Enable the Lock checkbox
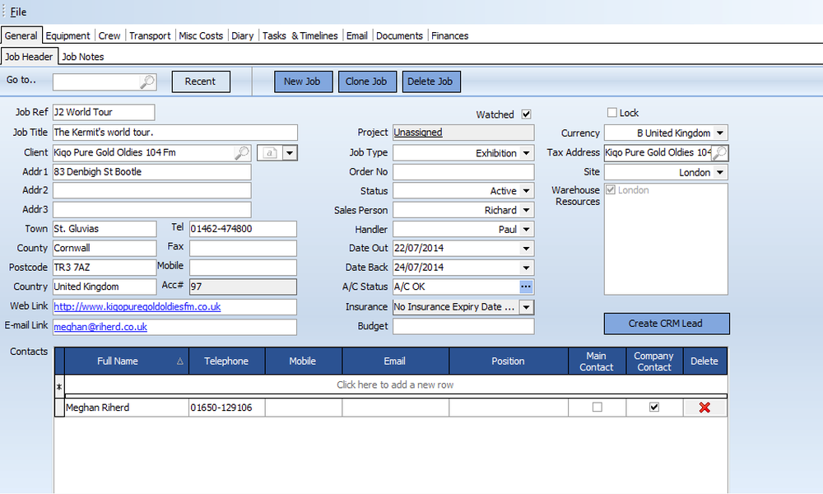The image size is (823, 494). [x=611, y=112]
